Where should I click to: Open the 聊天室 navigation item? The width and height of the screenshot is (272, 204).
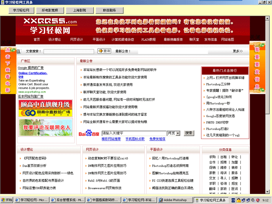coord(194,39)
